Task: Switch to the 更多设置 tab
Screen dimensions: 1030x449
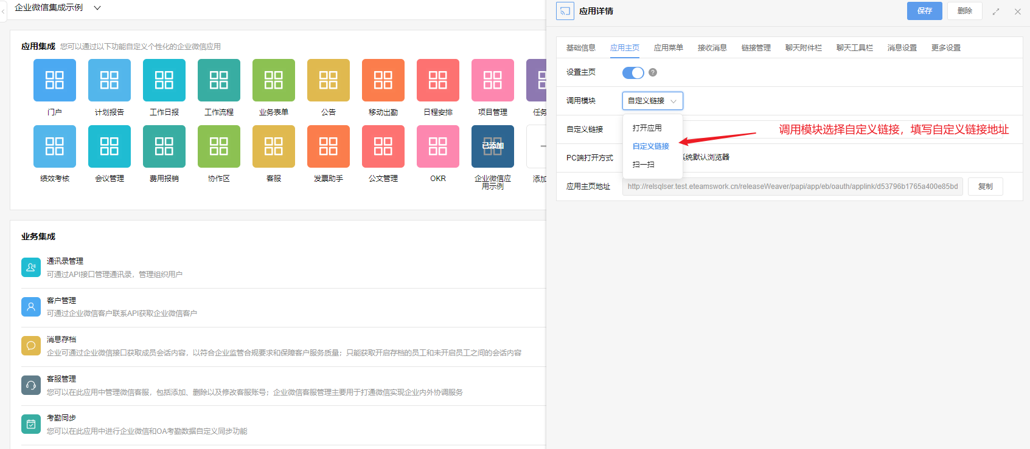Action: (946, 48)
